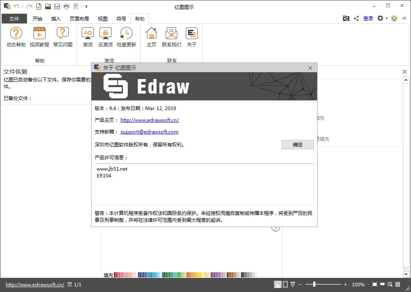Viewport: 411px width, 292px height.
Task: Switch to the 开始 tab
Action: pos(37,19)
